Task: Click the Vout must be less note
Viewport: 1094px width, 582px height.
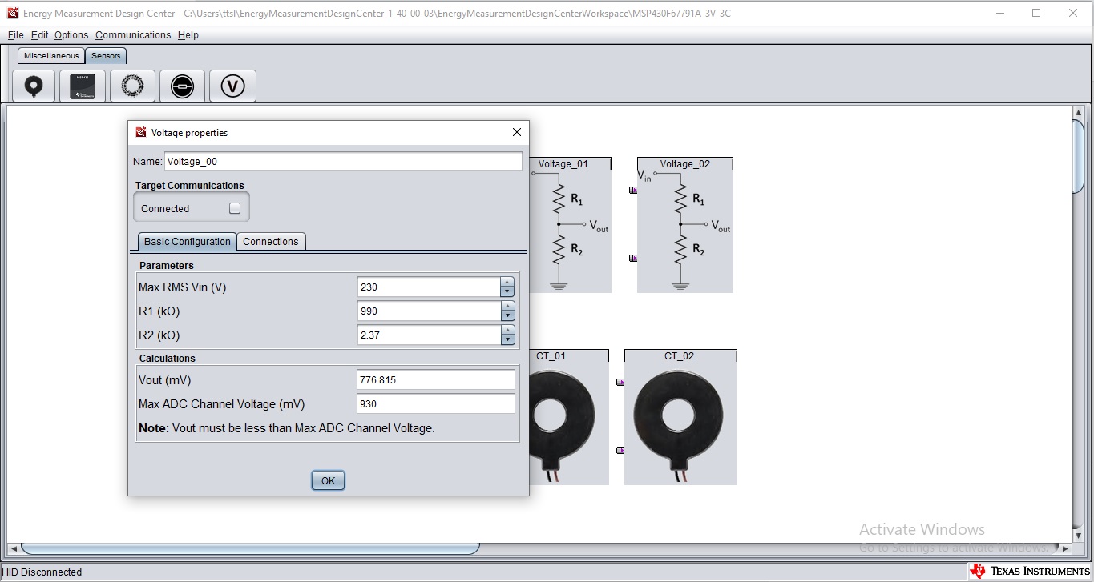Action: tap(287, 428)
